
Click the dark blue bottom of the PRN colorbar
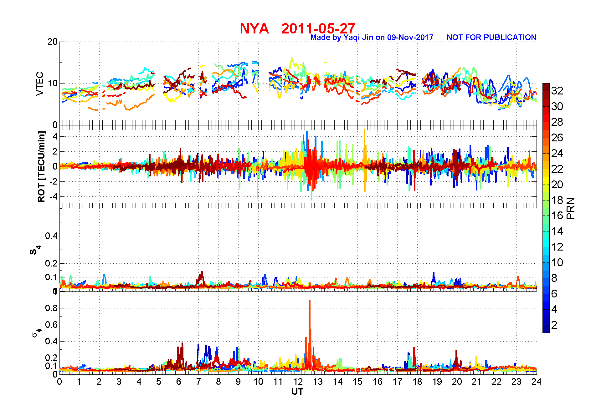pyautogui.click(x=546, y=329)
